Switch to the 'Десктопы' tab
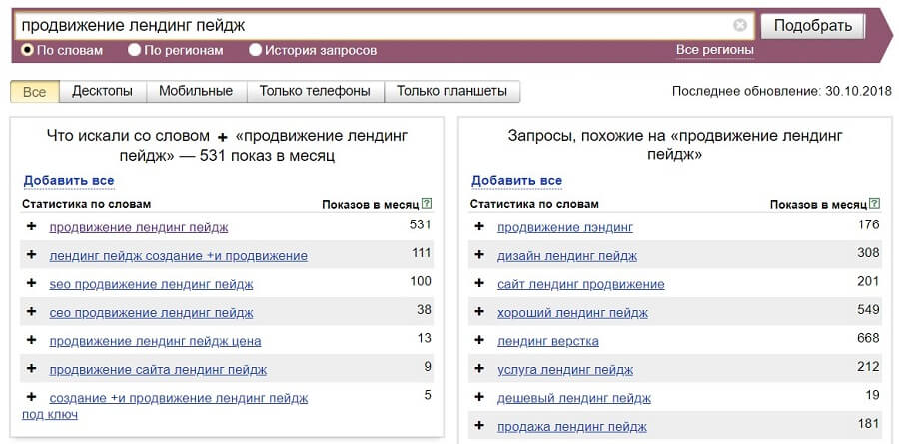The width and height of the screenshot is (899, 444). tap(103, 91)
